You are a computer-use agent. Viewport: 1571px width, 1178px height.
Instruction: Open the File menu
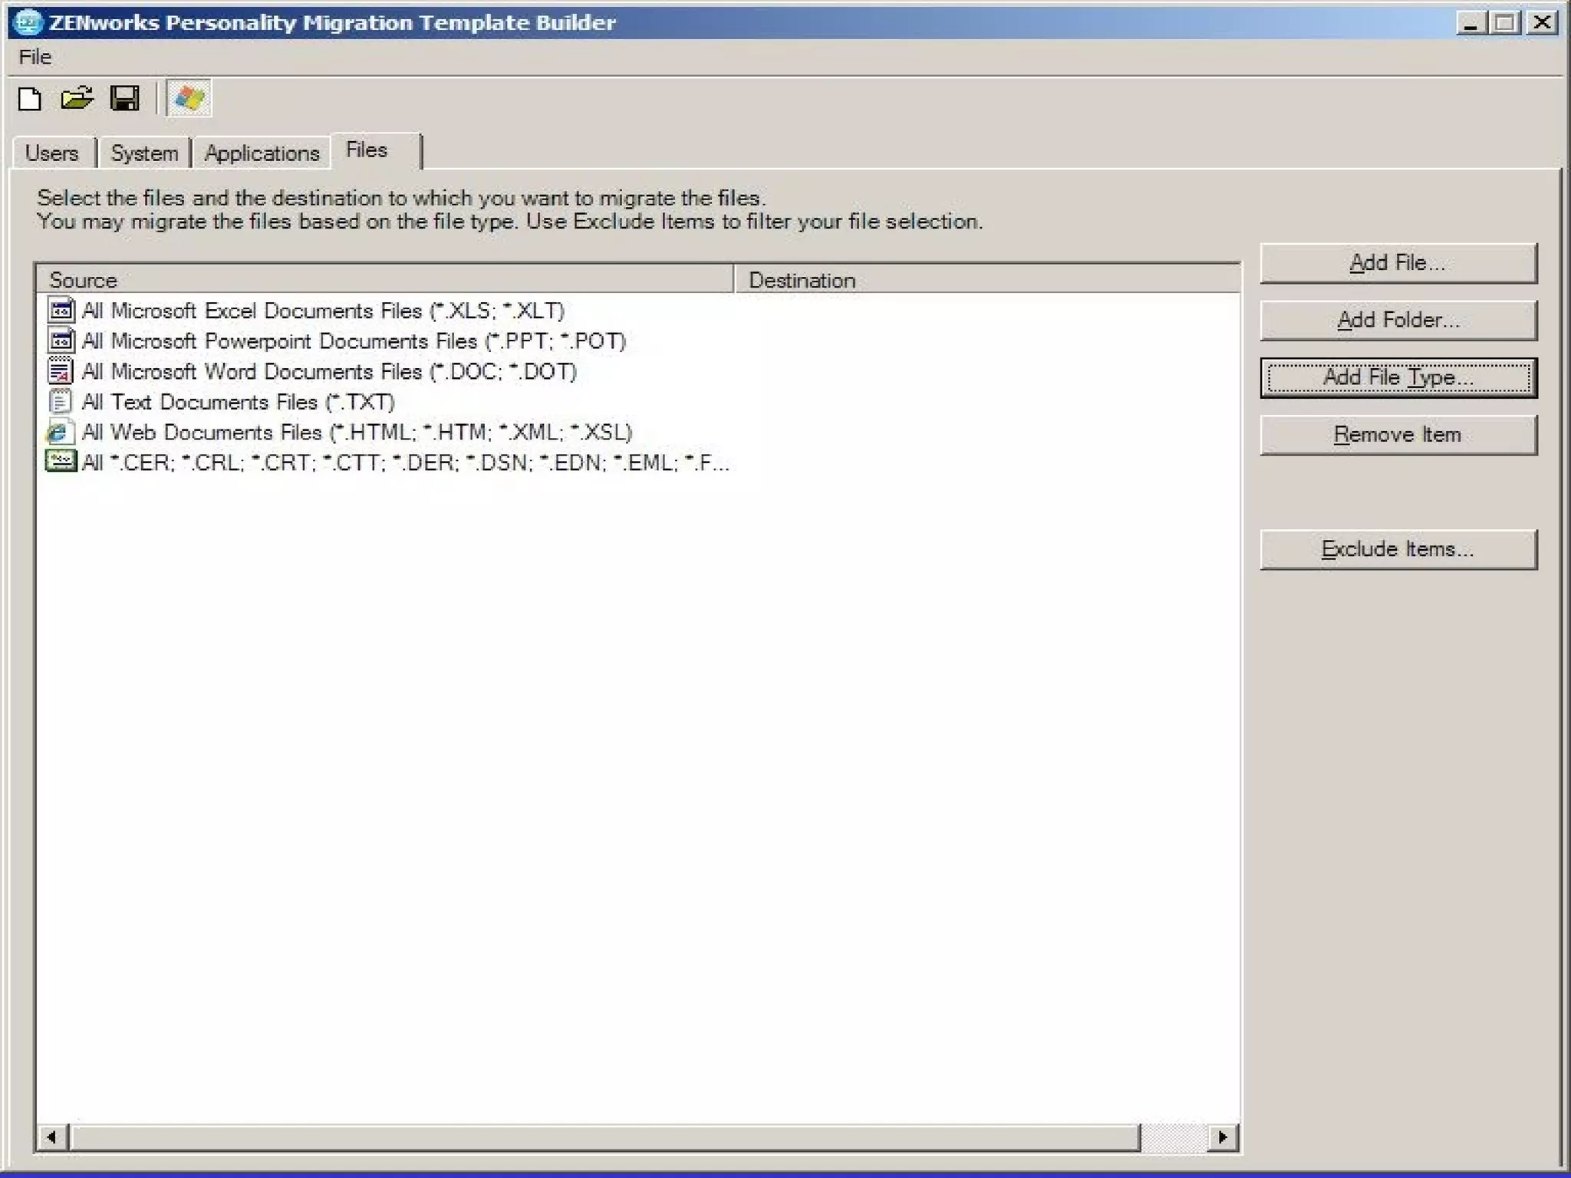[x=35, y=57]
